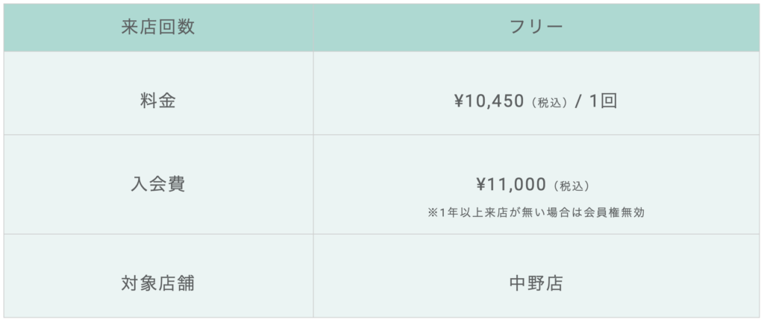Click the 1回 unit text

pyautogui.click(x=603, y=101)
